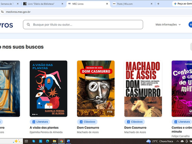
Task: Open the weather widget showing 21°C
Action: (160, 141)
